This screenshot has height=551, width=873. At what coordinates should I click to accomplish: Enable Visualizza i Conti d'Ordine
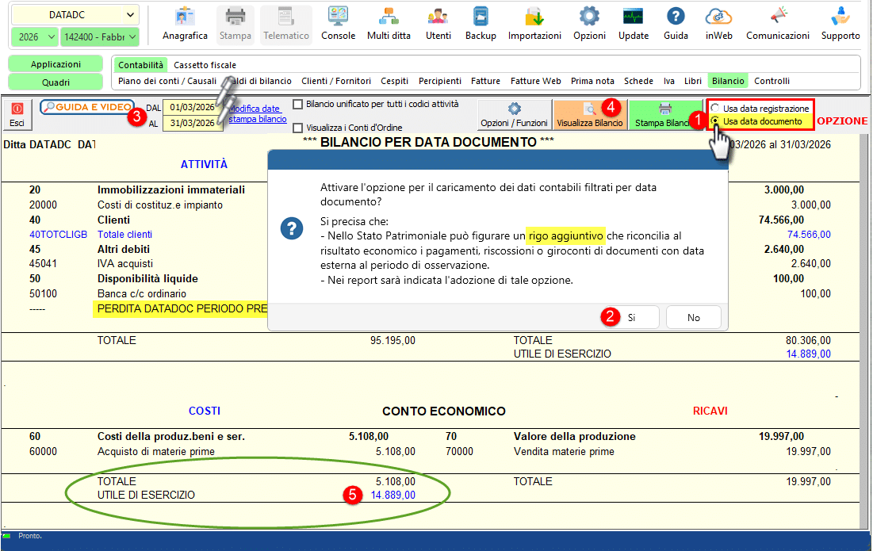(298, 128)
